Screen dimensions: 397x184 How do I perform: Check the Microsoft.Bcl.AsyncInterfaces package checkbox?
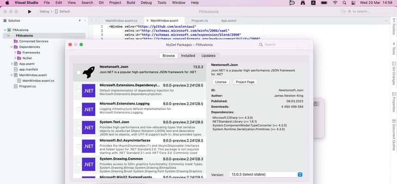click(x=79, y=146)
